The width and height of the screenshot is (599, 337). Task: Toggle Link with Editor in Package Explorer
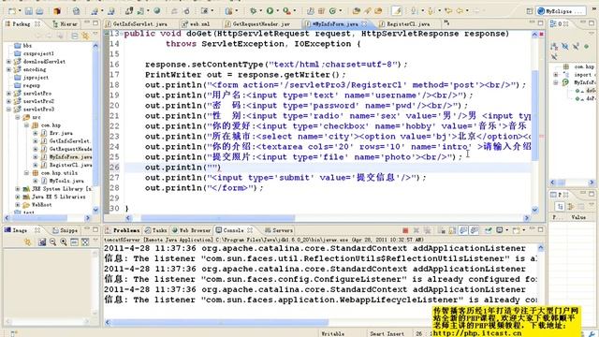pyautogui.click(x=85, y=36)
